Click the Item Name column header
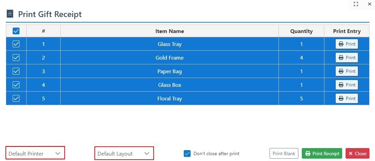 click(169, 31)
